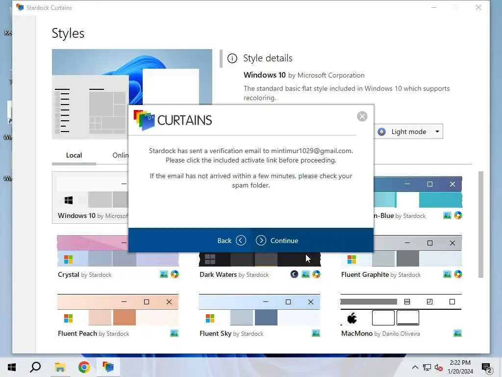Viewport: 502px width, 377px height.
Task: Click the network tray icon
Action: tap(427, 367)
